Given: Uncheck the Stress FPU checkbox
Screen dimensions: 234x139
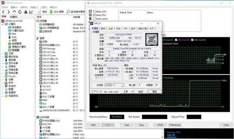Looking at the screenshot, I should pyautogui.click(x=94, y=15).
